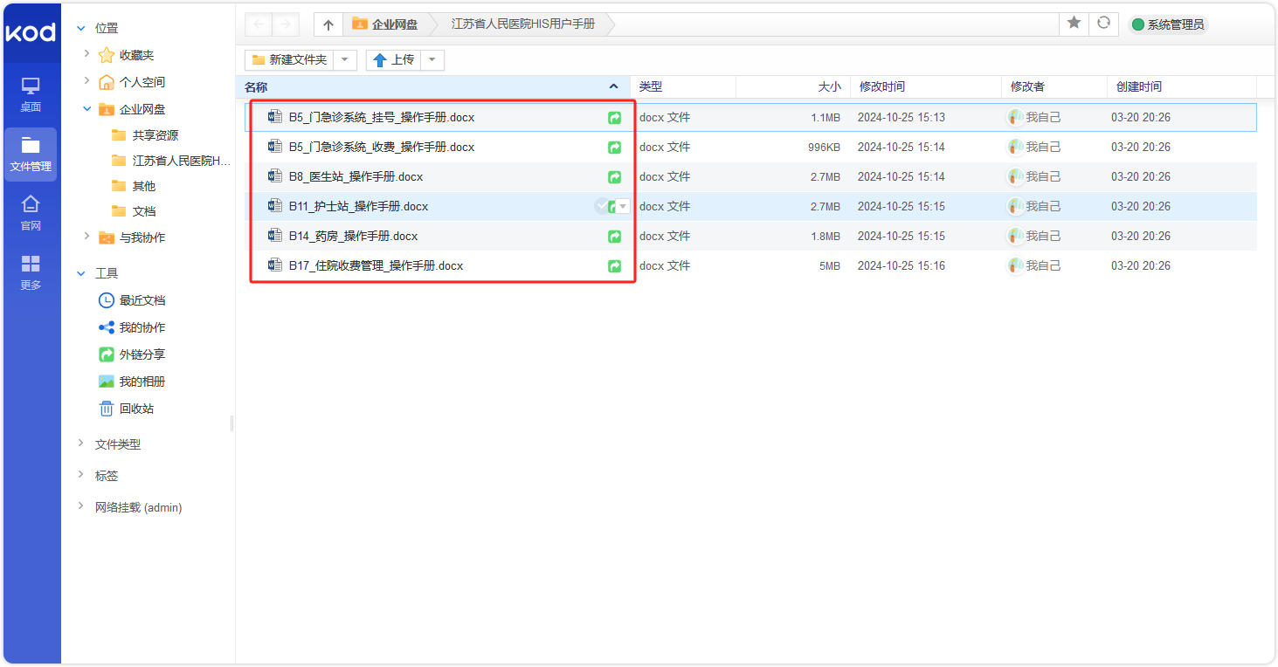The image size is (1278, 667).
Task: Open 我的相册 in tools
Action: tap(132, 382)
